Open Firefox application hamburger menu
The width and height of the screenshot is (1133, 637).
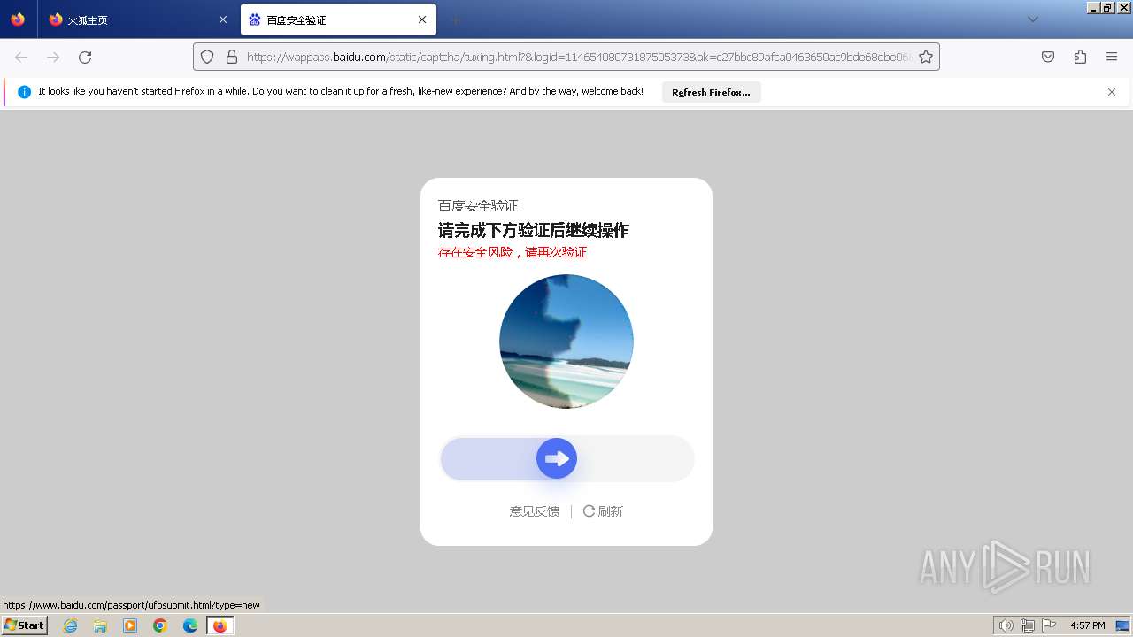tap(1112, 57)
